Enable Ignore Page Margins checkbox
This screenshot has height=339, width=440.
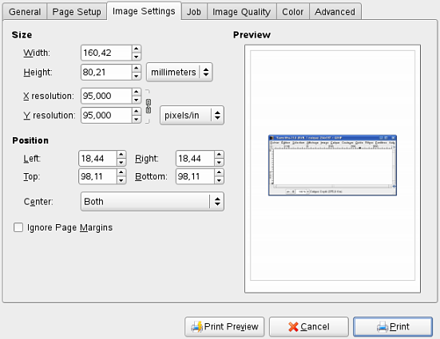pyautogui.click(x=18, y=227)
